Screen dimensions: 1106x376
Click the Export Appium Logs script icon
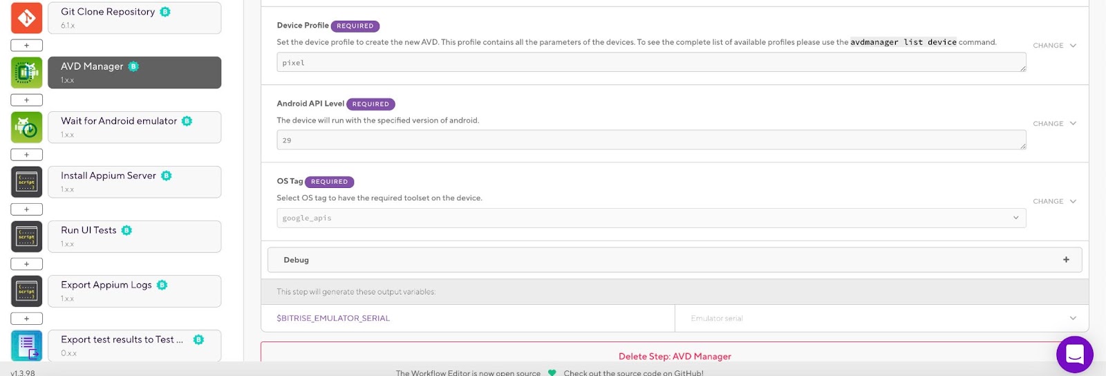click(x=26, y=291)
